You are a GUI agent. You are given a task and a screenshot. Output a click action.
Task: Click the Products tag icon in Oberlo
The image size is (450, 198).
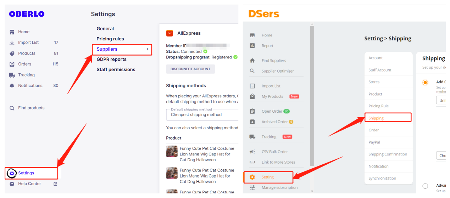(12, 53)
